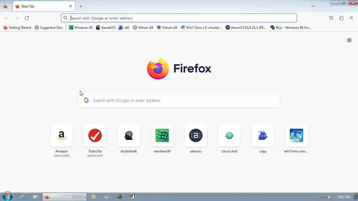Image resolution: width=358 pixels, height=201 pixels.
Task: Open the 98.js - Windows 98 bookmark
Action: [x=291, y=28]
